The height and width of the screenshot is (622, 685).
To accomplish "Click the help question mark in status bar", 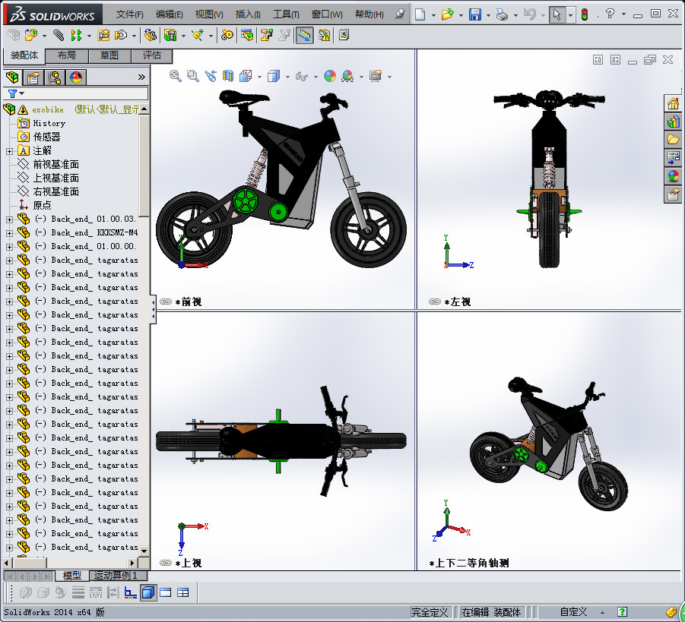I will click(622, 611).
